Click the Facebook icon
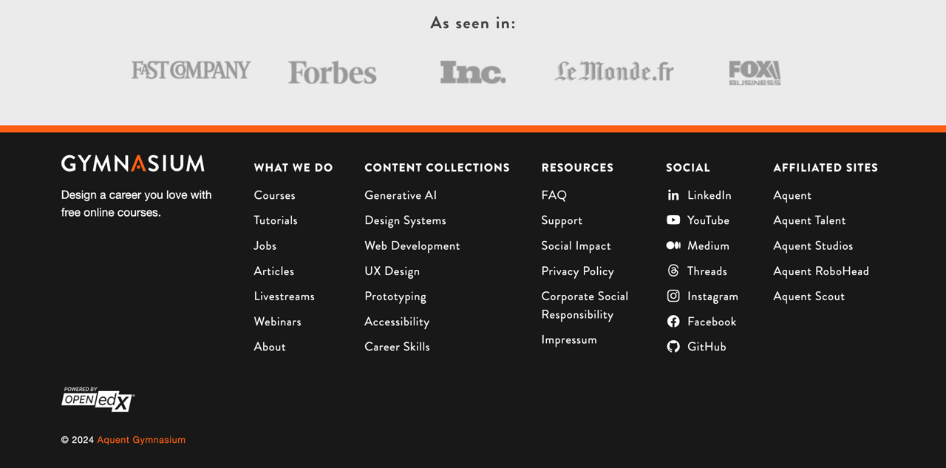 pos(673,322)
